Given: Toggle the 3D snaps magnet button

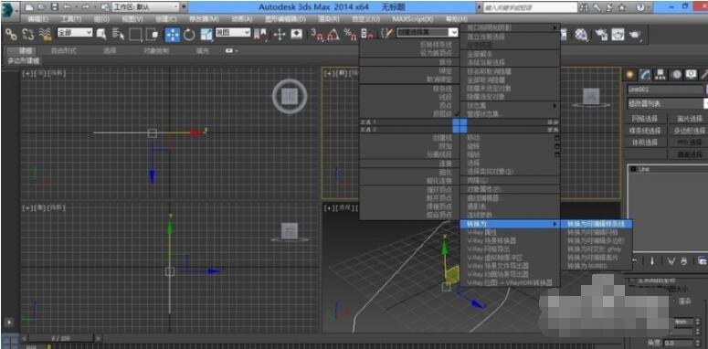Looking at the screenshot, I should coord(318,35).
